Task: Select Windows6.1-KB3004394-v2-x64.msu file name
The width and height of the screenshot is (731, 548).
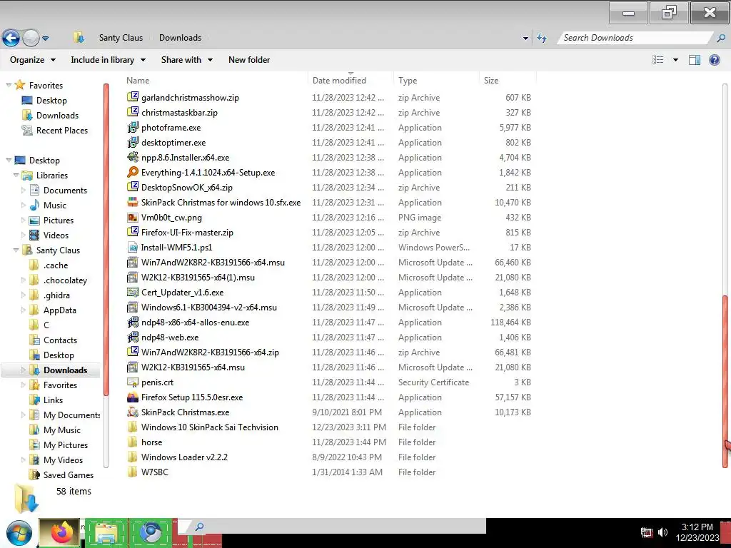Action: (x=209, y=307)
